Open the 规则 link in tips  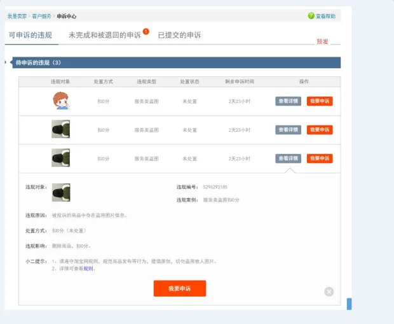click(x=88, y=269)
